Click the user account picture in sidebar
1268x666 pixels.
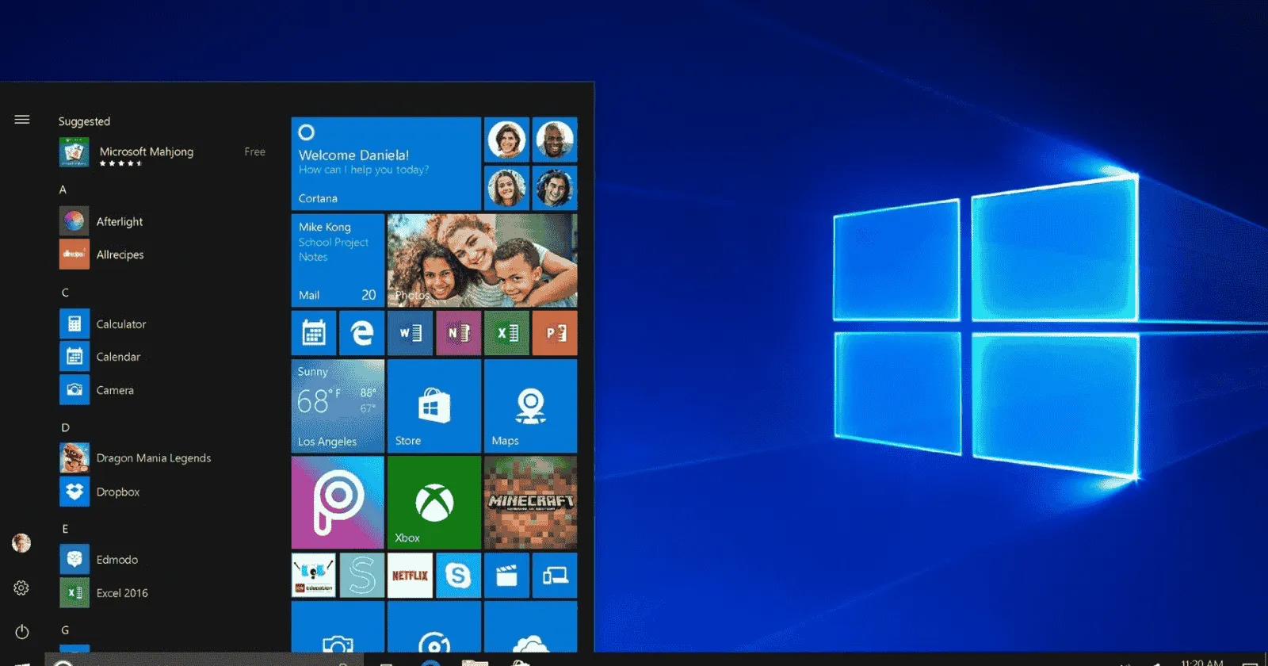tap(21, 542)
